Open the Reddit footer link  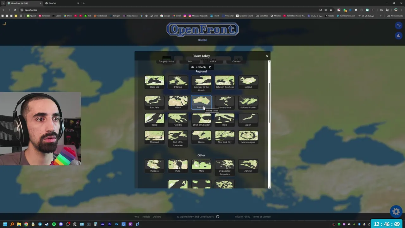point(146,217)
